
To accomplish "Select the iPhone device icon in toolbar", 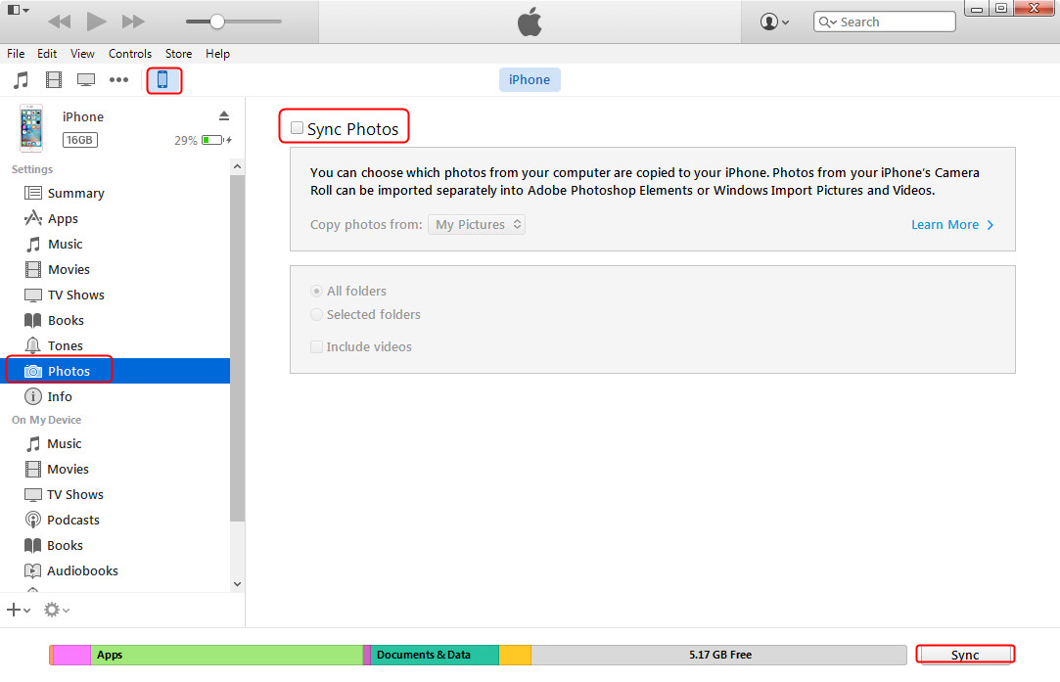I will (162, 80).
